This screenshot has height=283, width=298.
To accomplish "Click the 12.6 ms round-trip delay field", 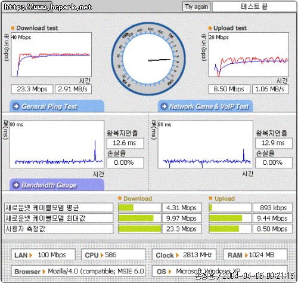I will (x=125, y=143).
